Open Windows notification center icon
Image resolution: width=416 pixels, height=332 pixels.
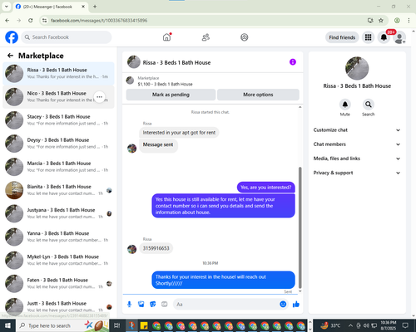coord(405,325)
